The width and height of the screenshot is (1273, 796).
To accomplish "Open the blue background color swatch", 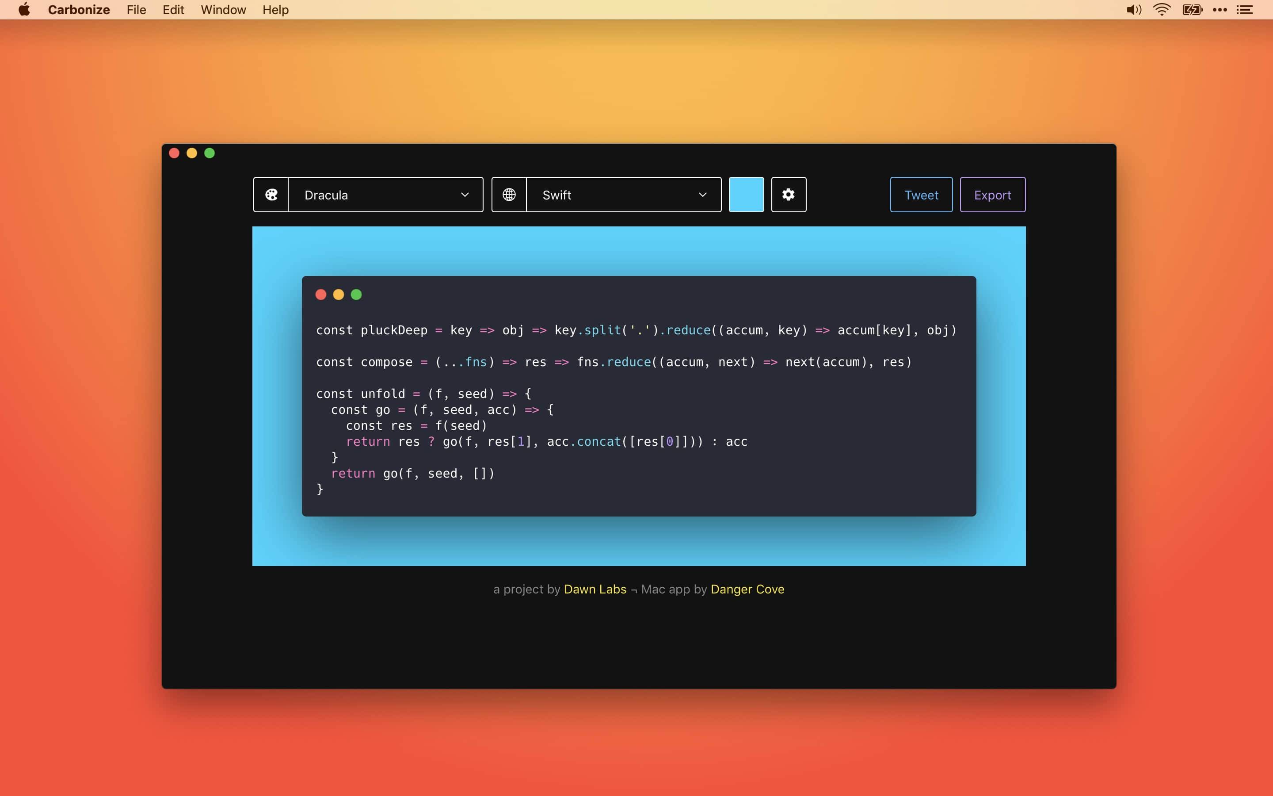I will pos(746,195).
